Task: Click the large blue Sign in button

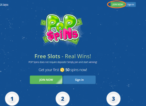Action: coord(79,80)
